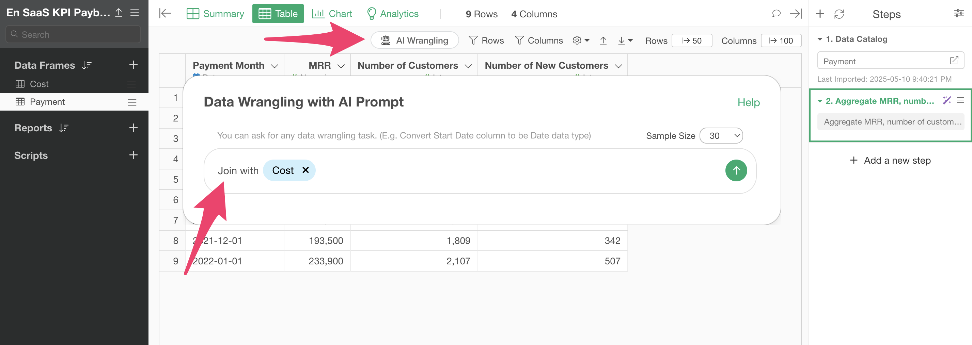This screenshot has width=972, height=345.
Task: Click the AI Wrangling button
Action: (x=415, y=40)
